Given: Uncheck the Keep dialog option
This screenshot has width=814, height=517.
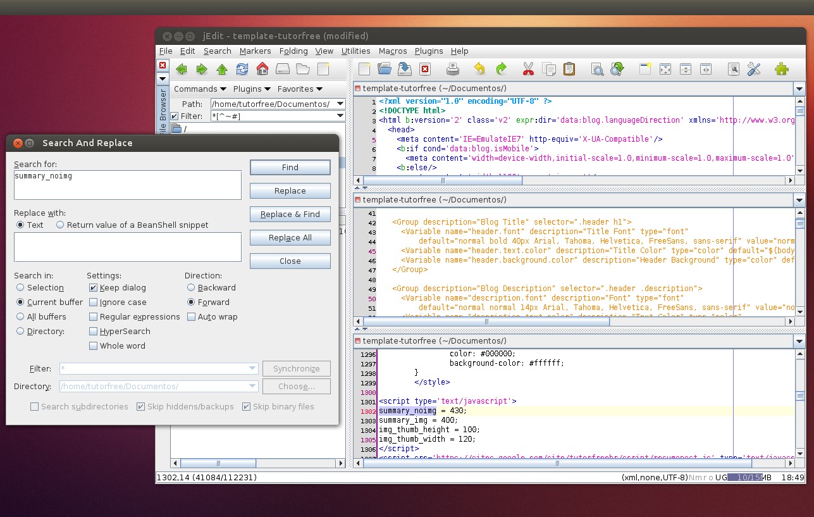Looking at the screenshot, I should point(118,287).
